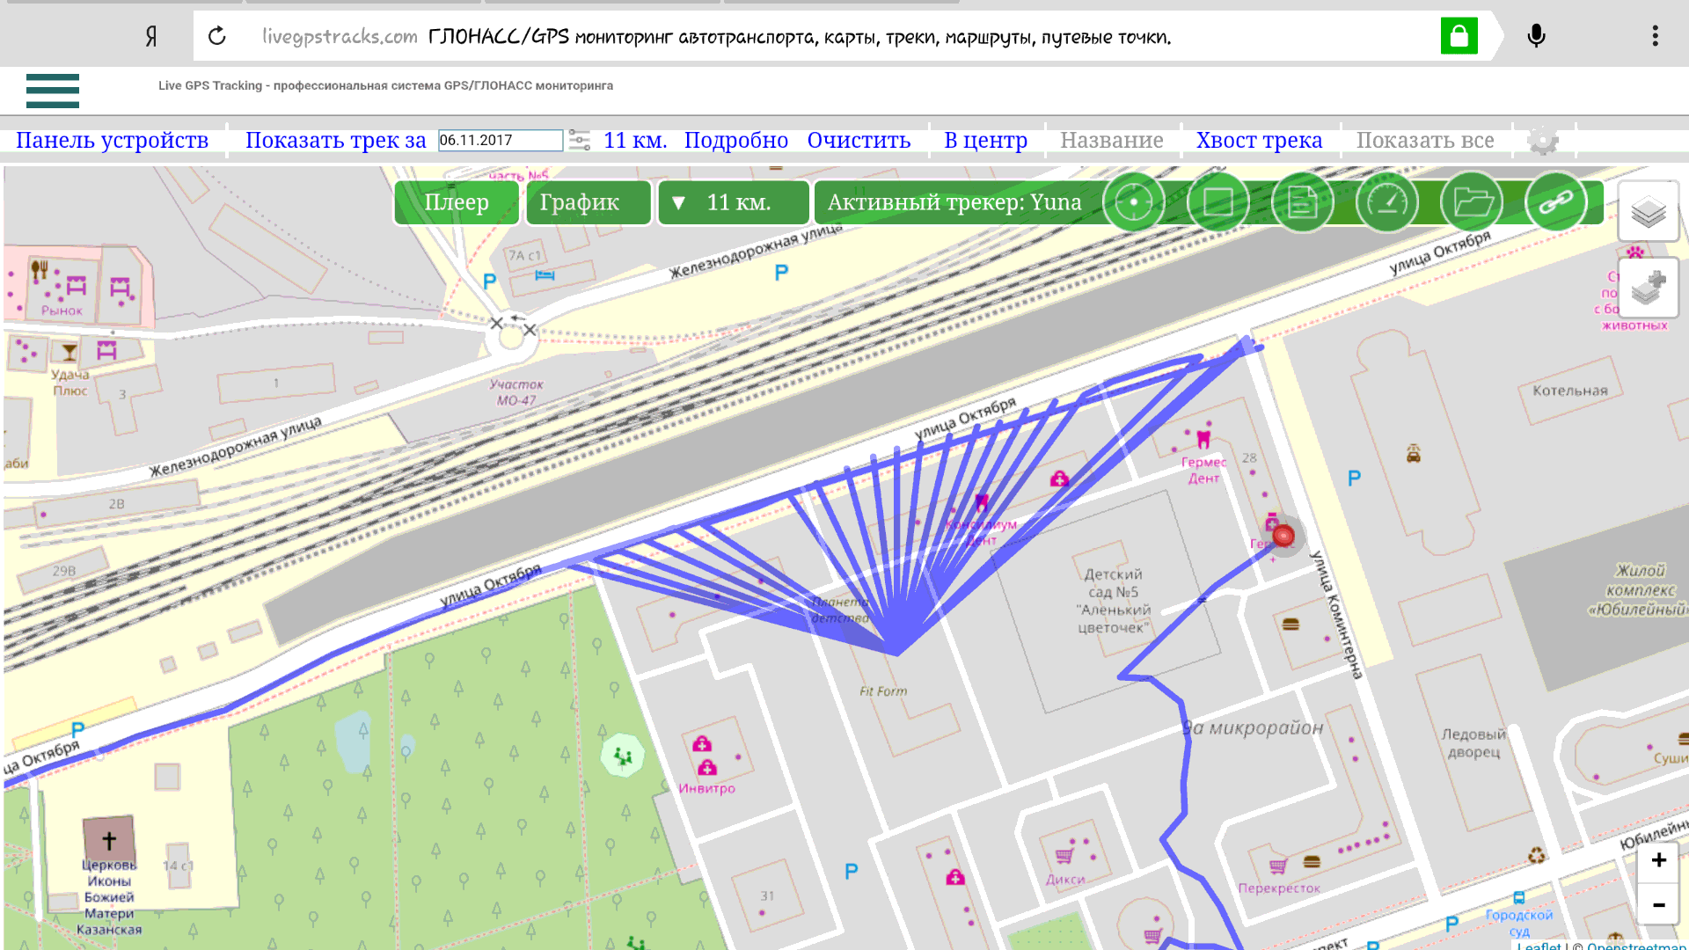Viewport: 1689px width, 950px height.
Task: Open track filter settings sliders icon
Action: point(580,141)
